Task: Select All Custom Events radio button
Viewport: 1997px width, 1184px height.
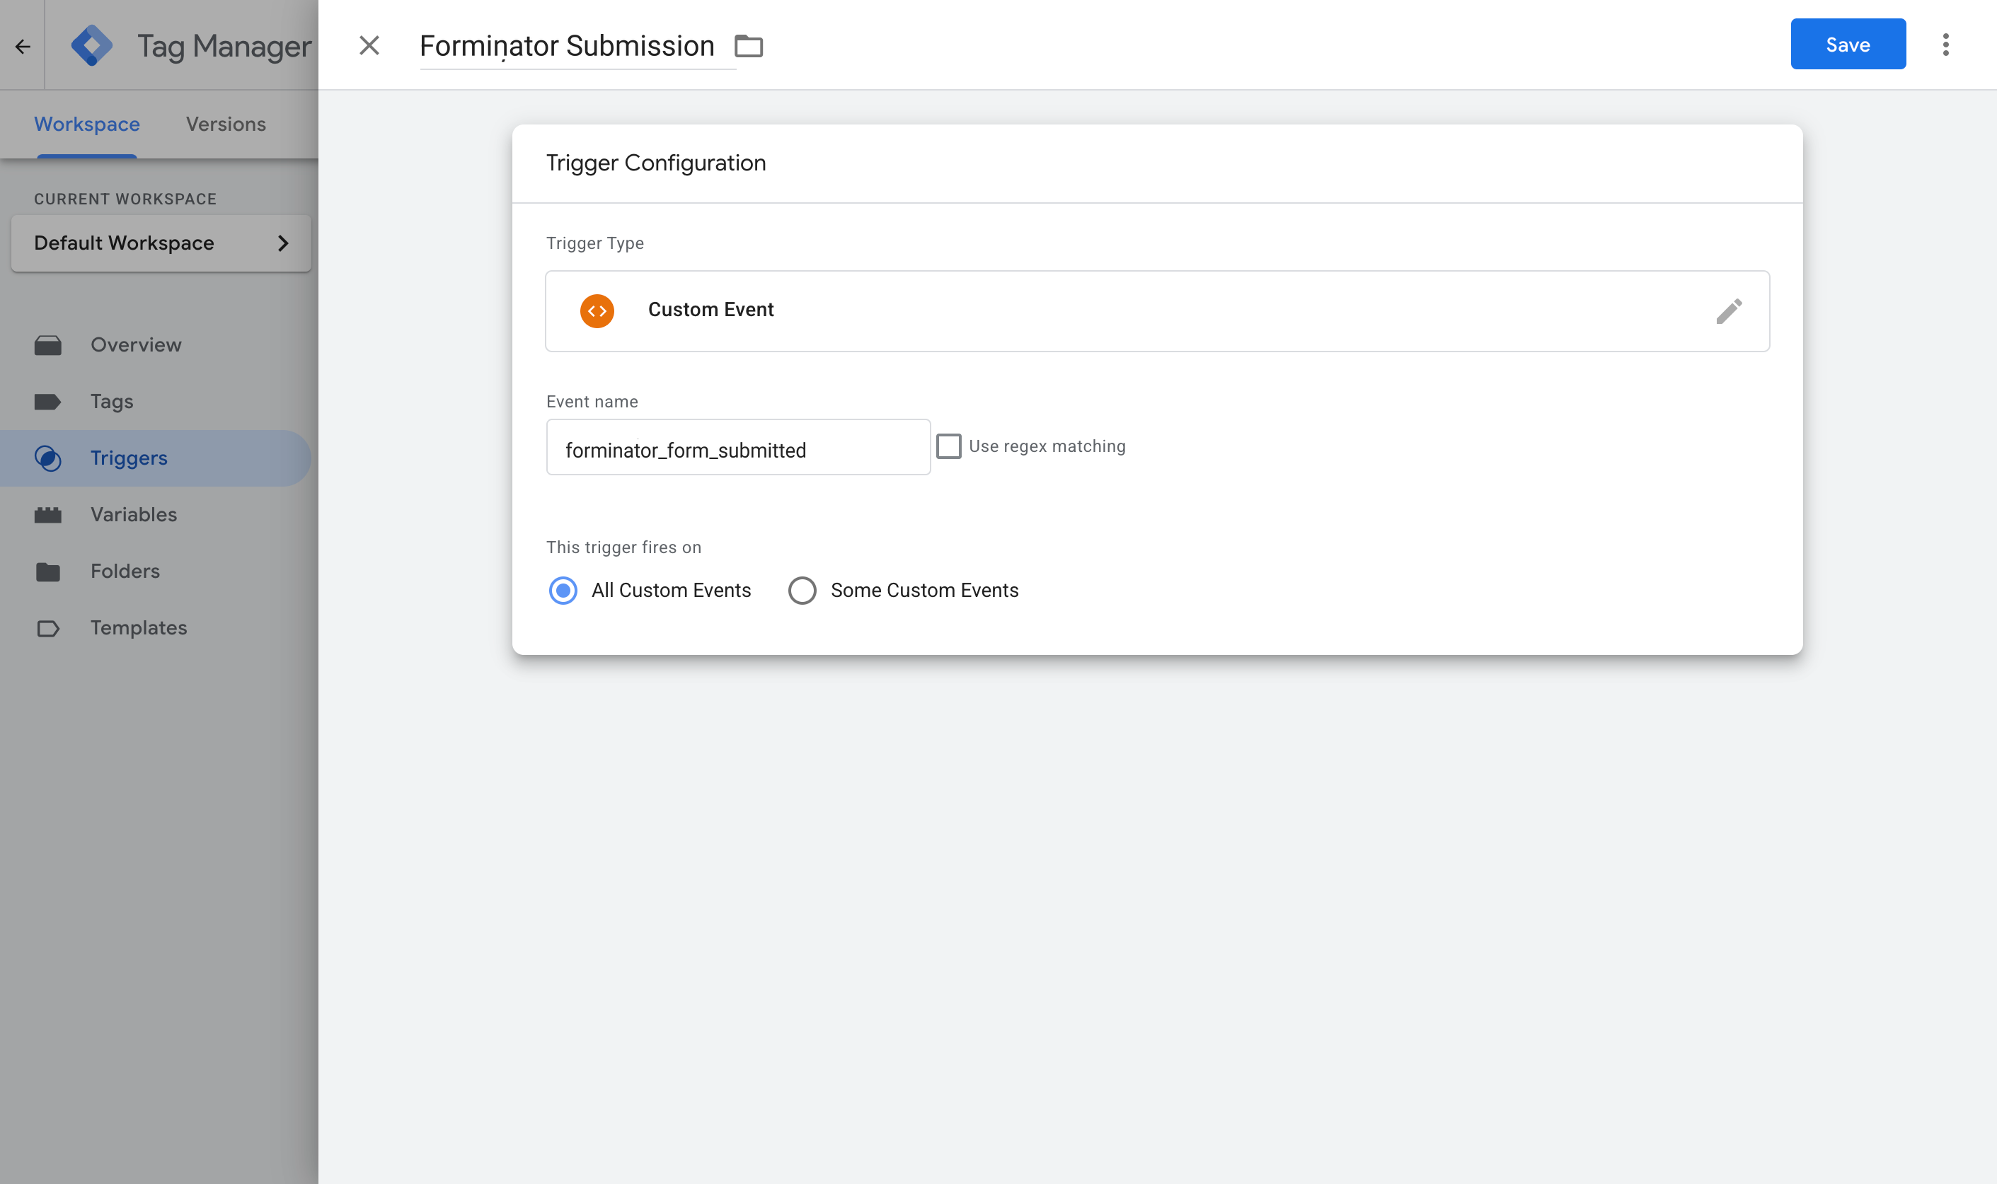Action: pos(563,591)
